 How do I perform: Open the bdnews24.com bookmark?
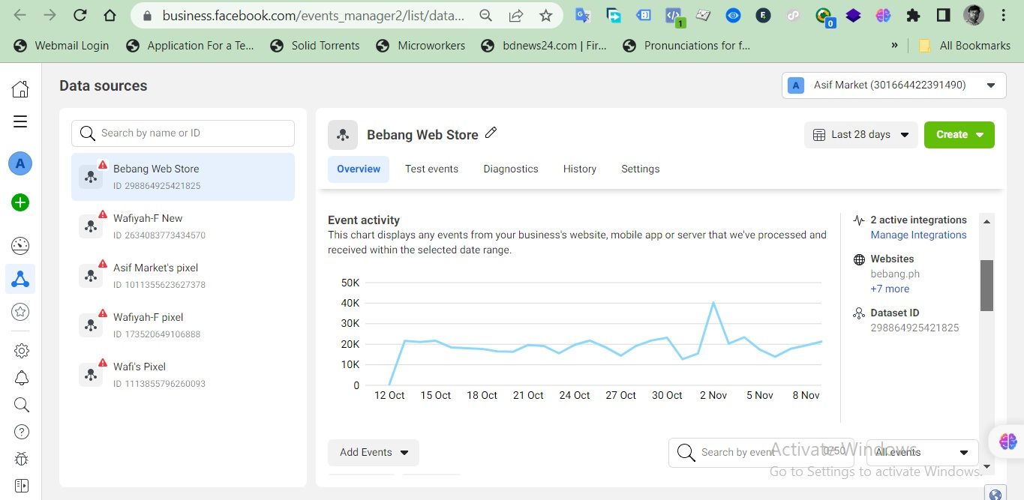click(x=545, y=46)
